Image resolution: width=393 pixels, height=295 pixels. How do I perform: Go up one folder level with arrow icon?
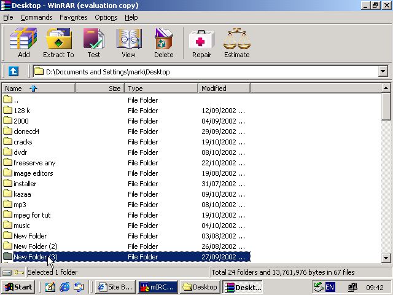tap(14, 71)
